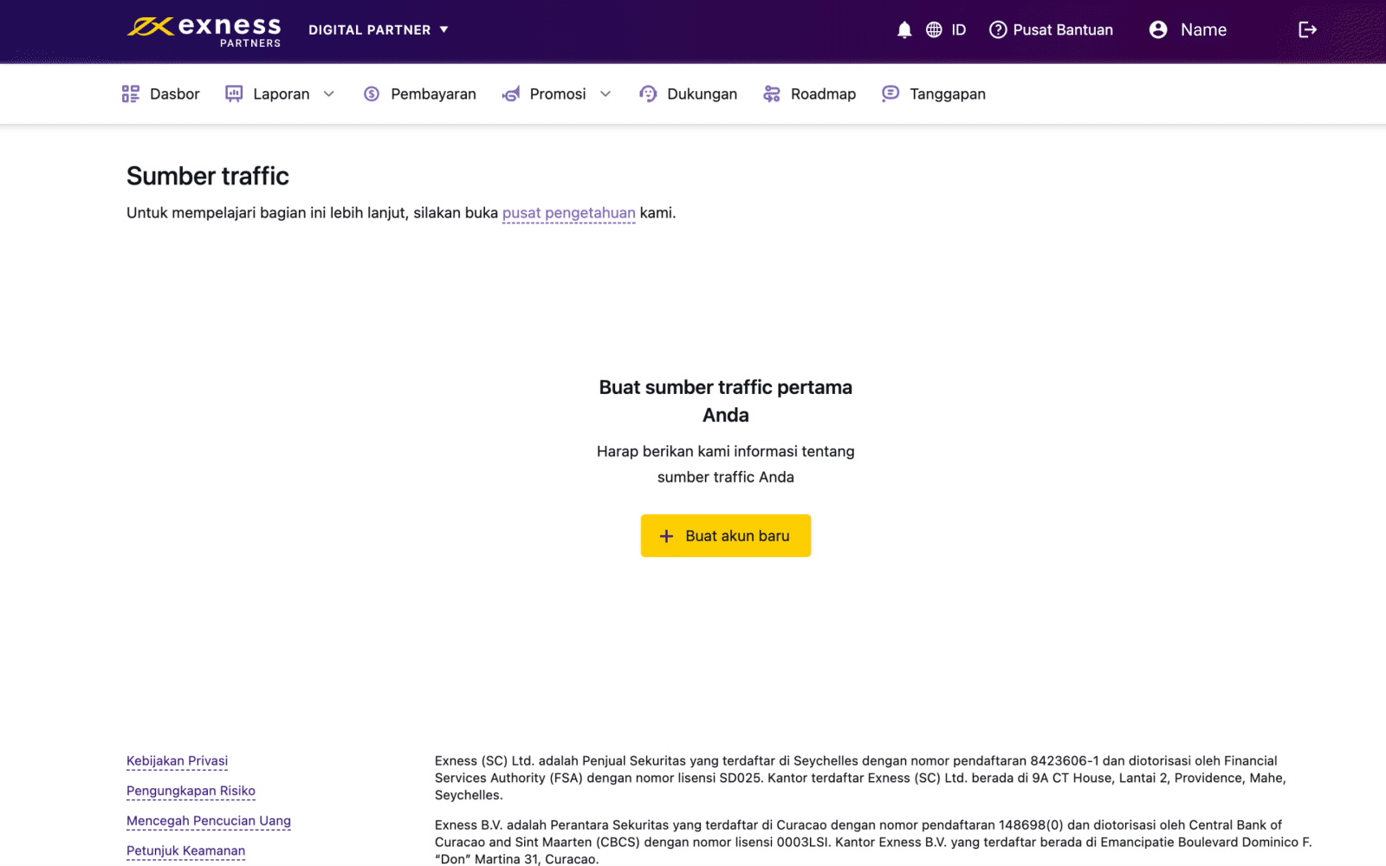This screenshot has width=1386, height=866.
Task: Click the Promosi megaphone icon
Action: pyautogui.click(x=511, y=94)
